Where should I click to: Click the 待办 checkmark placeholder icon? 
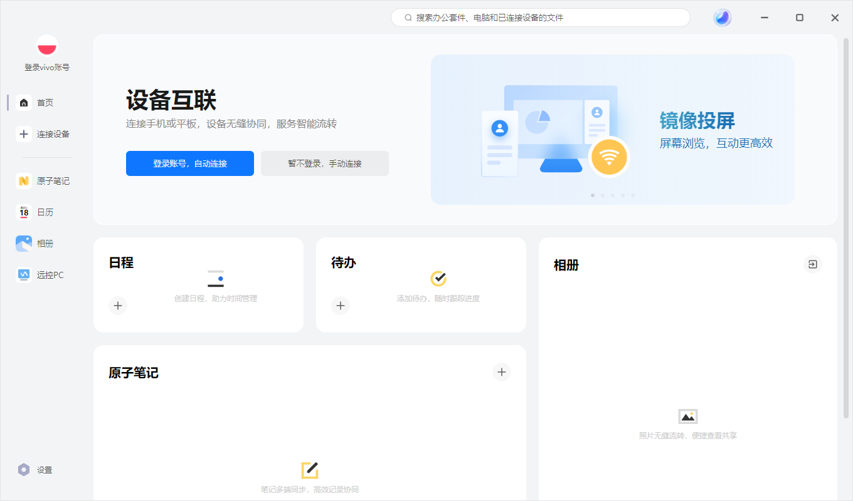438,279
